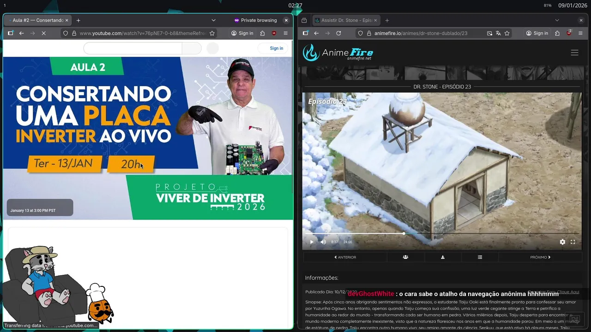Click the DR. STONE - EPISÓDIO 23 heading
This screenshot has width=591, height=332.
tap(442, 87)
